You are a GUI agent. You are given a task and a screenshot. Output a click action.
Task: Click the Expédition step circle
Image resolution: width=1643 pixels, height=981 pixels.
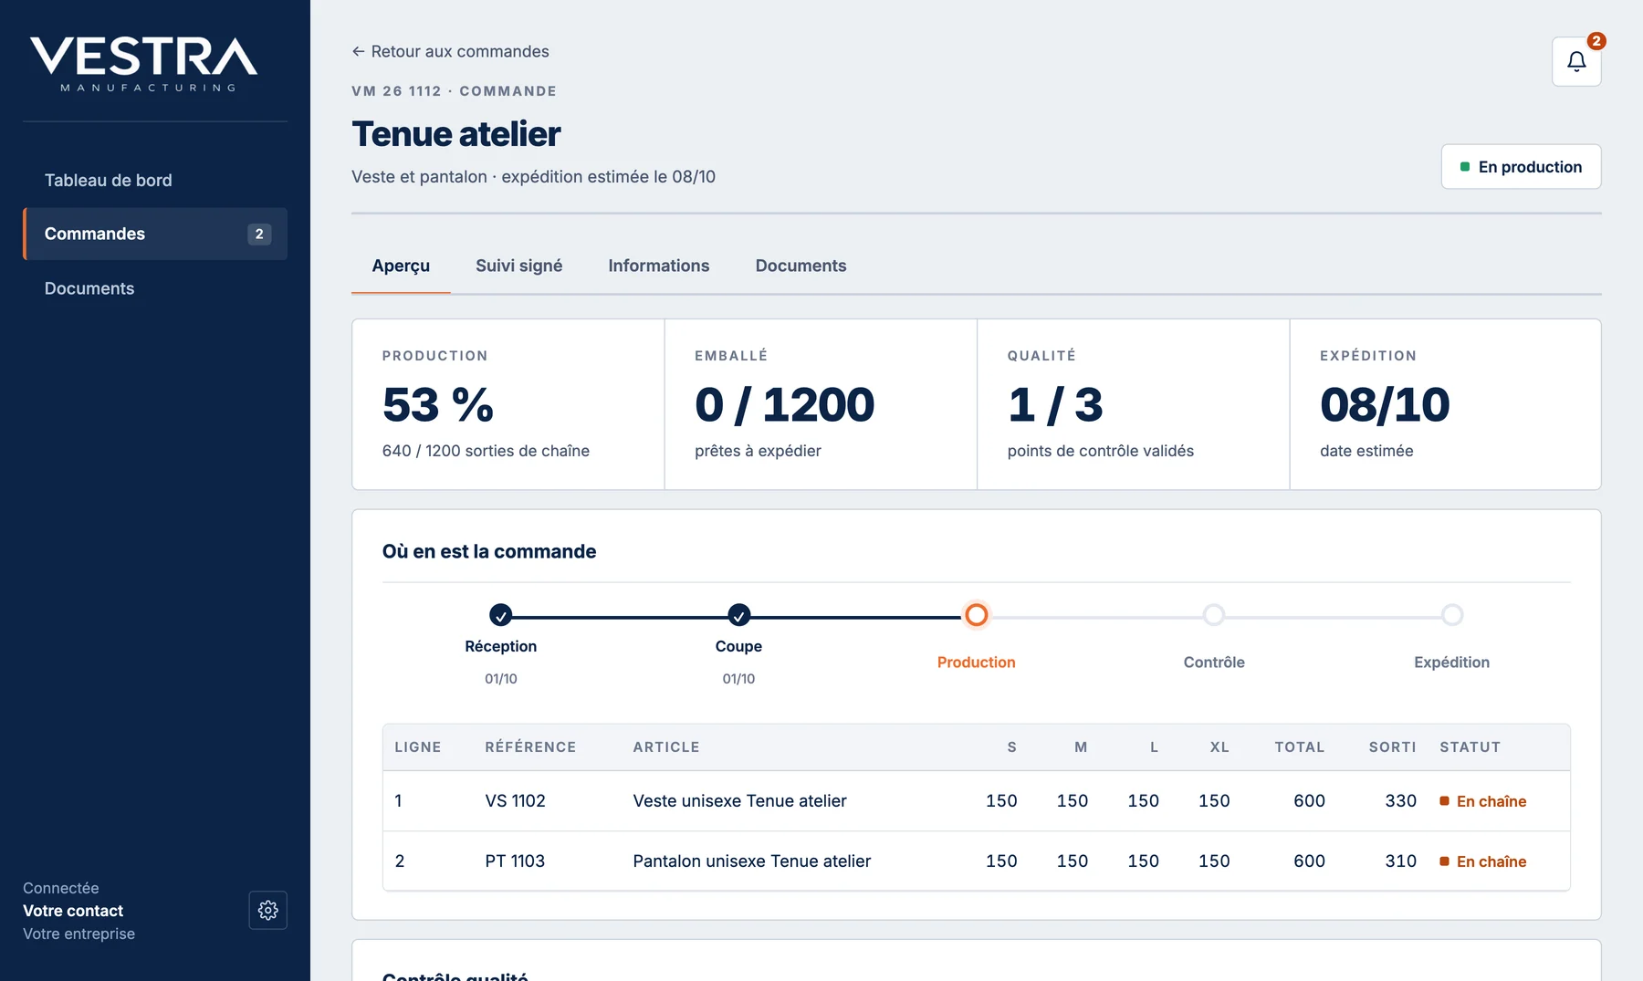point(1451,615)
